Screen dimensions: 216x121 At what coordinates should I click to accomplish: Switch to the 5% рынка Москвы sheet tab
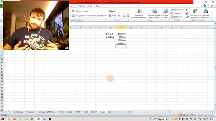point(47,112)
